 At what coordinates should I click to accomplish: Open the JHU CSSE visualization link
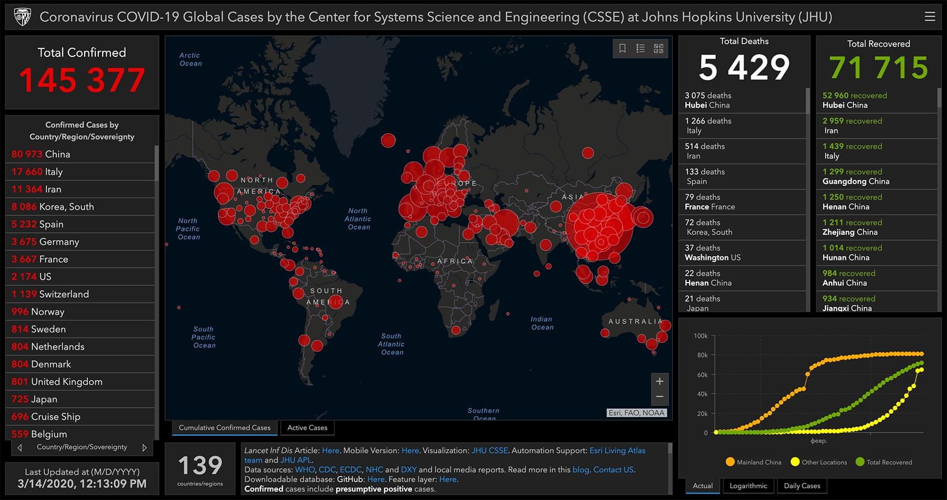(x=489, y=451)
